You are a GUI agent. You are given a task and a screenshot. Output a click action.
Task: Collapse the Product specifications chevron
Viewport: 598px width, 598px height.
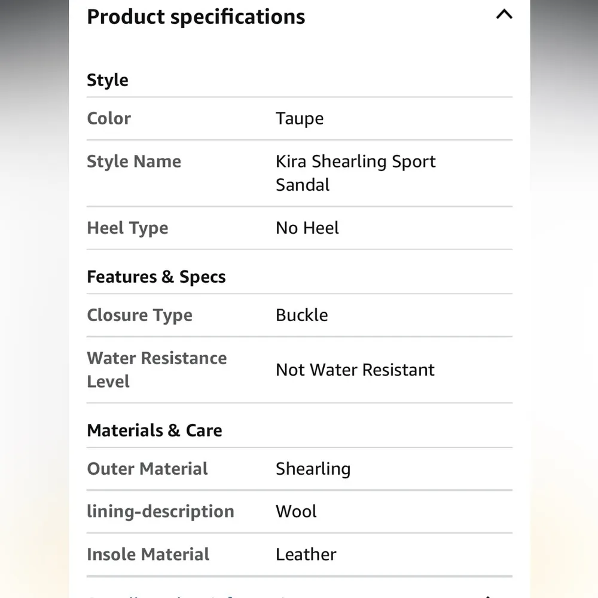[504, 15]
